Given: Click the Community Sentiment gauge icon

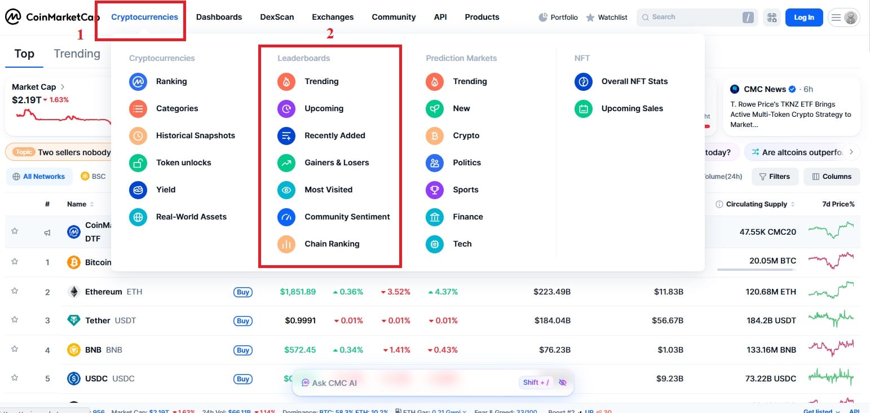Looking at the screenshot, I should [286, 217].
